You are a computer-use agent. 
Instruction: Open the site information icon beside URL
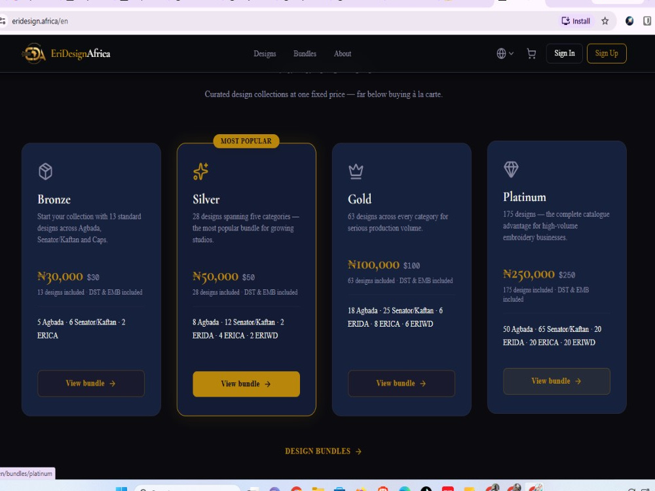(3, 21)
